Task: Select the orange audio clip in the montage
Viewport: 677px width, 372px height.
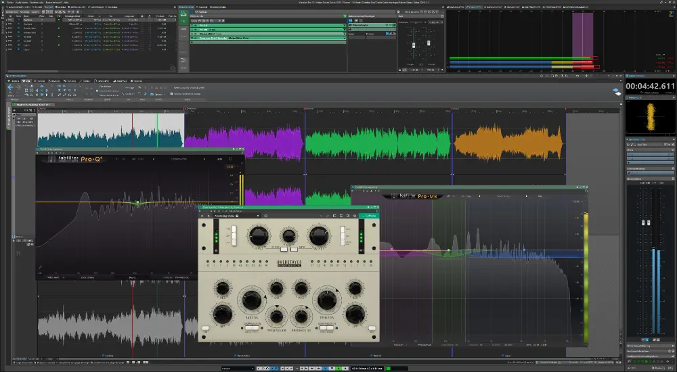Action: click(508, 143)
